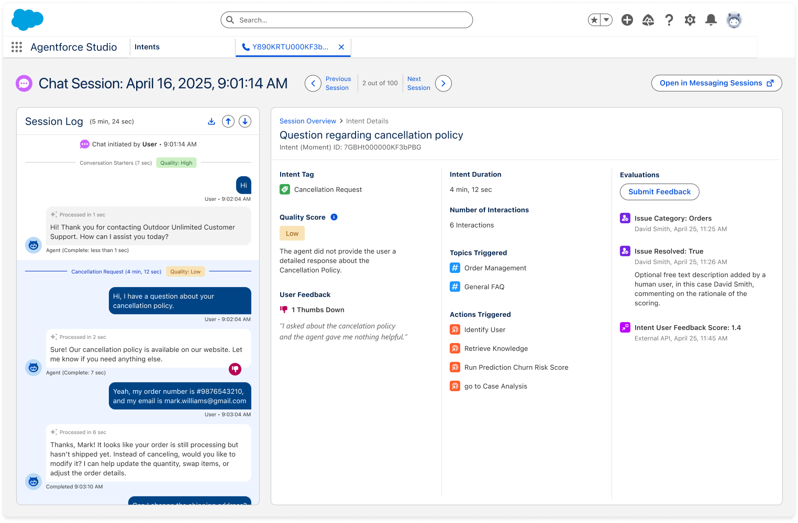Open the Trailhead guidance icon
This screenshot has height=523, width=798.
tap(648, 20)
